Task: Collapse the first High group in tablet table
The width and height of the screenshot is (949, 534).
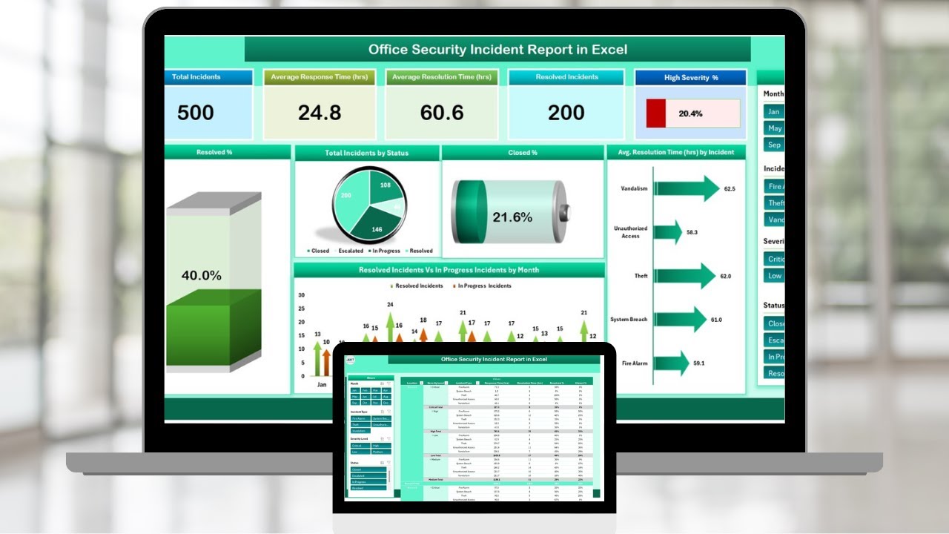Action: pos(433,412)
